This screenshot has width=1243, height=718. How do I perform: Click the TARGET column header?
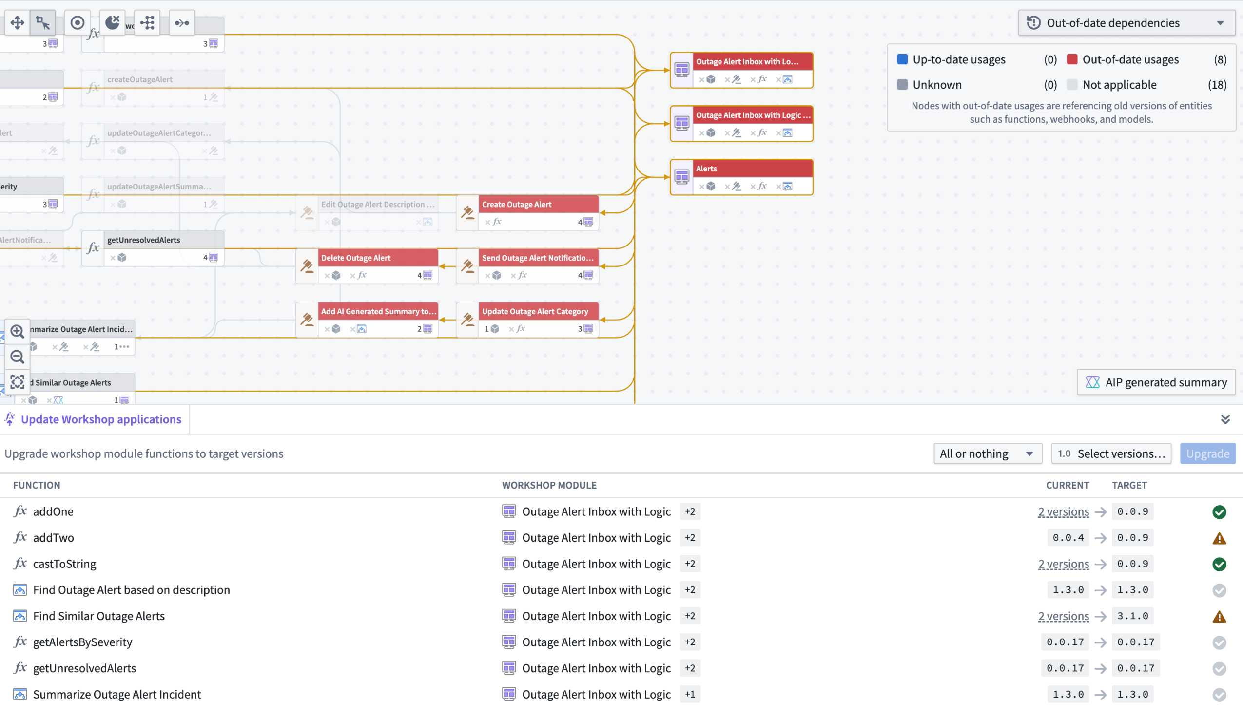click(1129, 485)
